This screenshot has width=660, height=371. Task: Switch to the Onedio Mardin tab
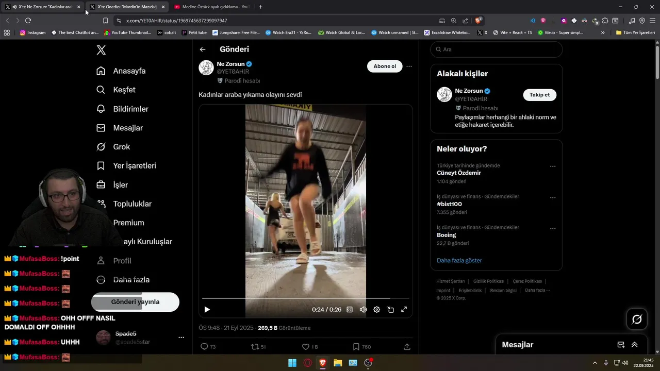click(127, 7)
